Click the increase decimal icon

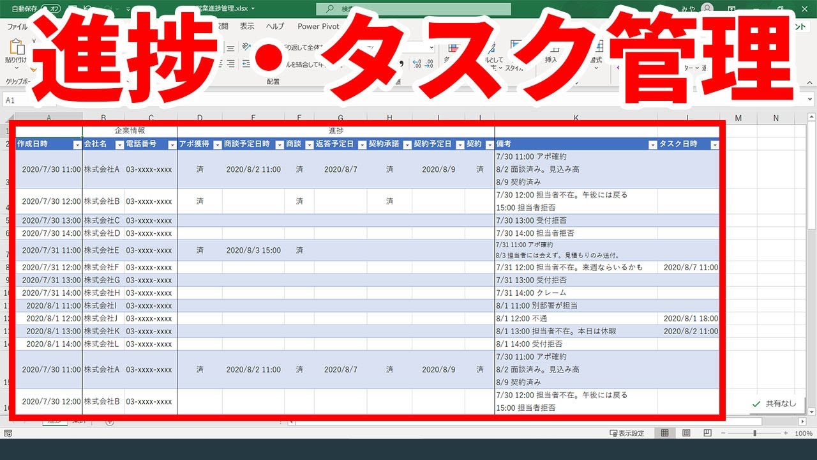coord(416,62)
